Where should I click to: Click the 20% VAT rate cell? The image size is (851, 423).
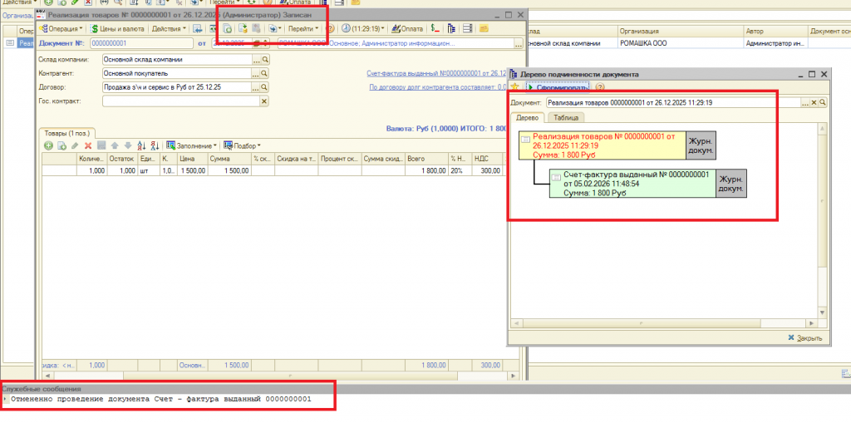(x=460, y=170)
